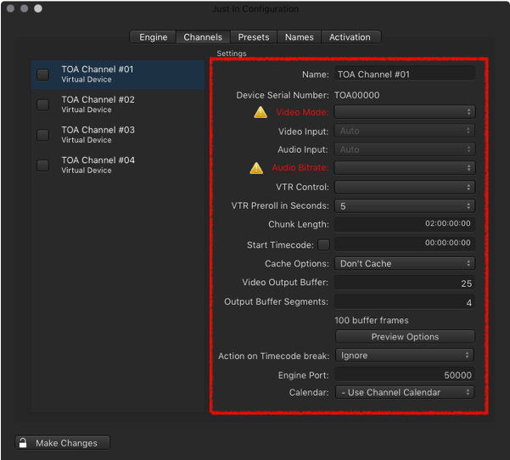Enable the Start Timecode checkbox
The image size is (510, 460).
[323, 244]
